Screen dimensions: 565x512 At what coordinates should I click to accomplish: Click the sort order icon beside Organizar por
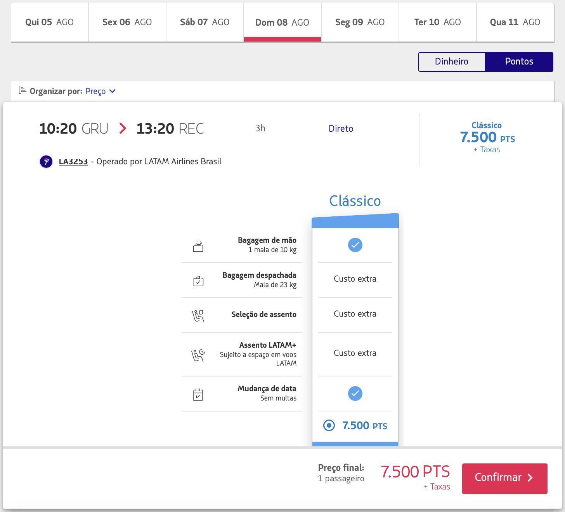point(23,91)
